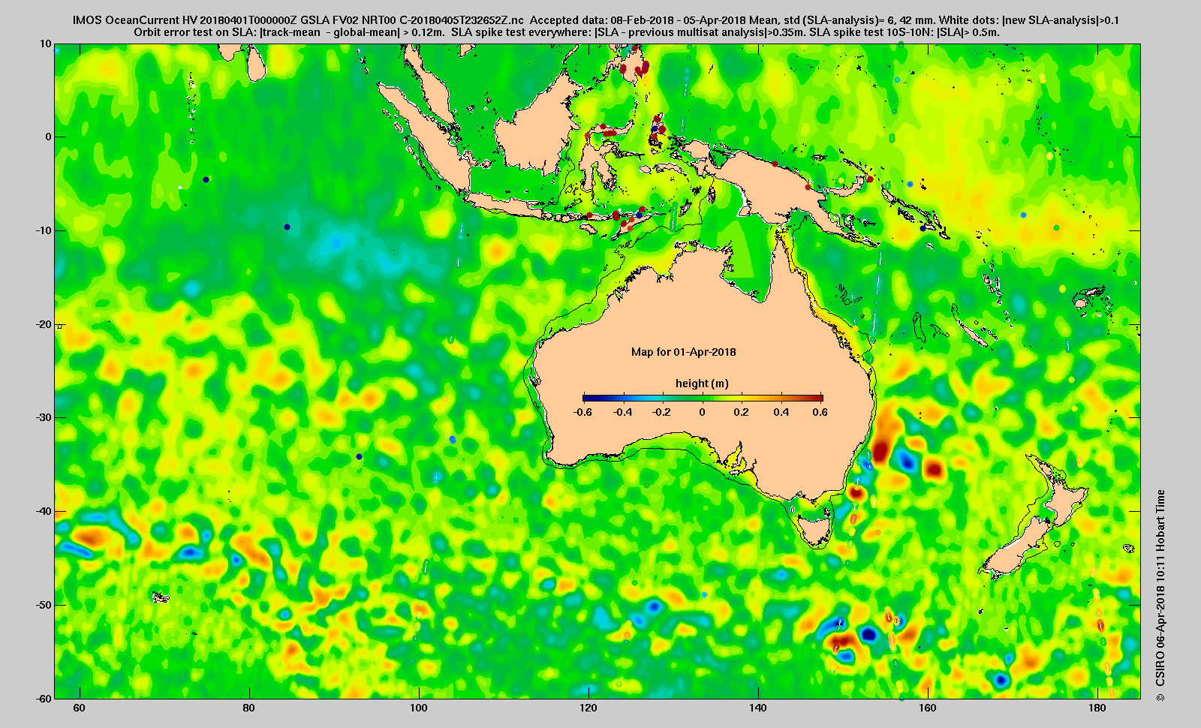1201x728 pixels.
Task: Click the 0.2 colorbar tick label
Action: (x=742, y=412)
